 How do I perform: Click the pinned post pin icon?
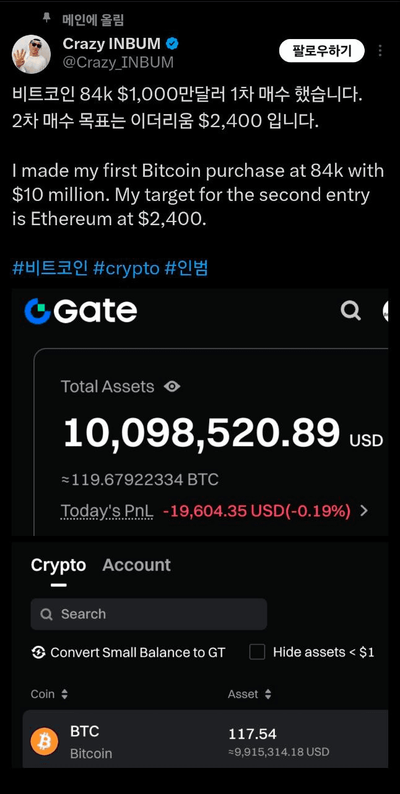[x=46, y=19]
